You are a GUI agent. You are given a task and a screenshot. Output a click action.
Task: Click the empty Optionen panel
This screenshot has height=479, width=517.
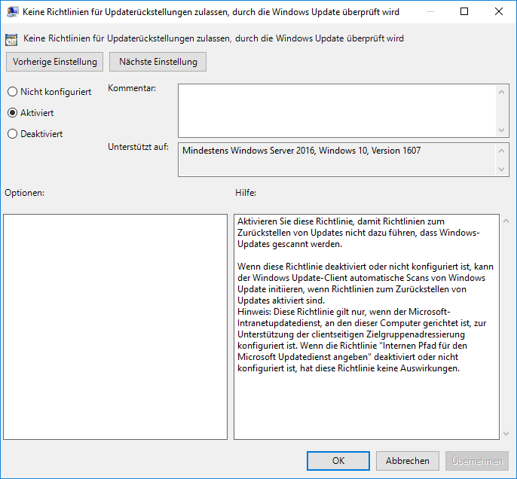pos(115,326)
